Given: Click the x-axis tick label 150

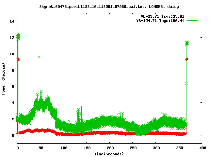Looking at the screenshot, I should [87, 148].
